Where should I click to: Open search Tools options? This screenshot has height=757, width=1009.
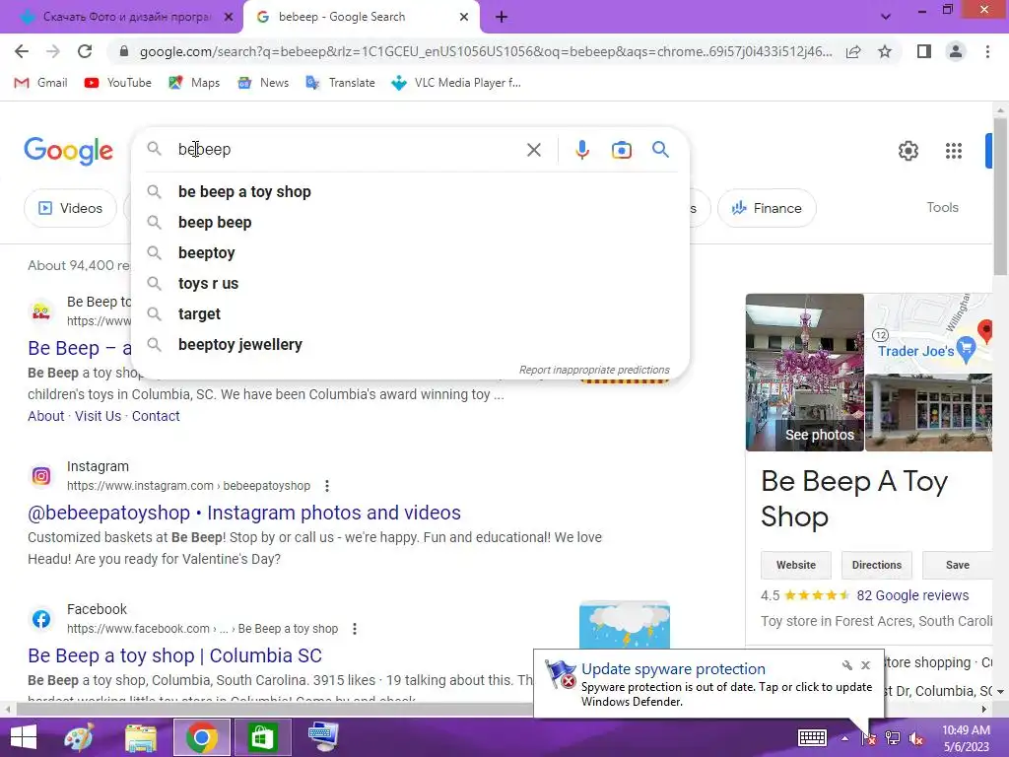[942, 207]
